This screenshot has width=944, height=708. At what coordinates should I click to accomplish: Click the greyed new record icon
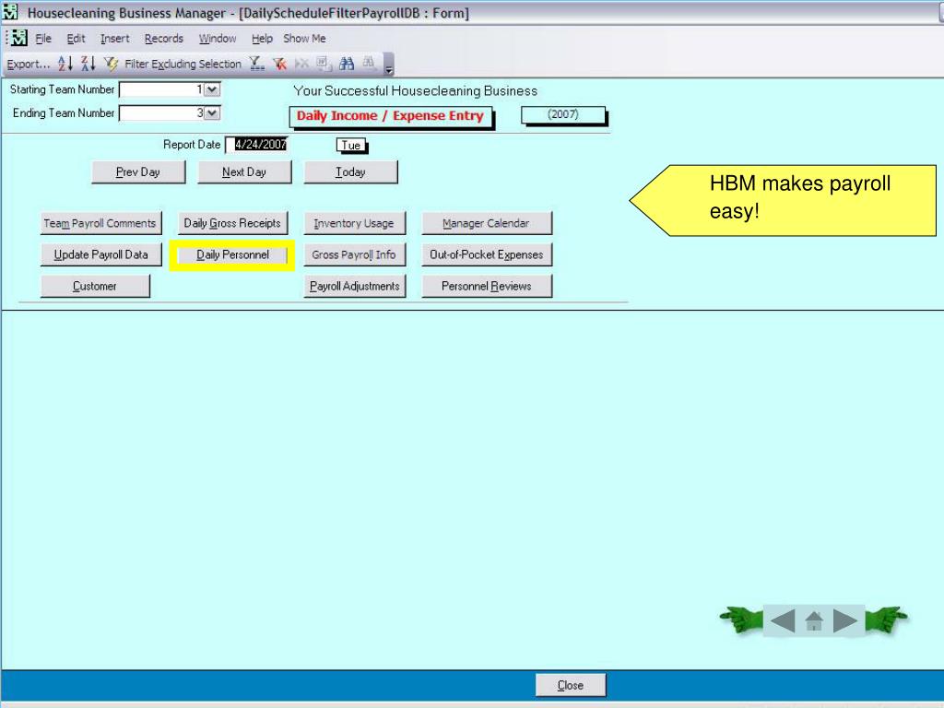pyautogui.click(x=324, y=64)
